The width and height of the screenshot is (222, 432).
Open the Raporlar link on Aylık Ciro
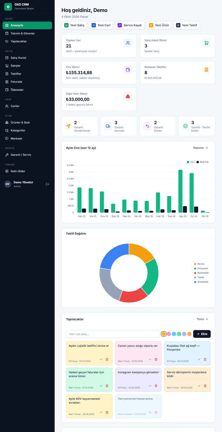coord(201,148)
